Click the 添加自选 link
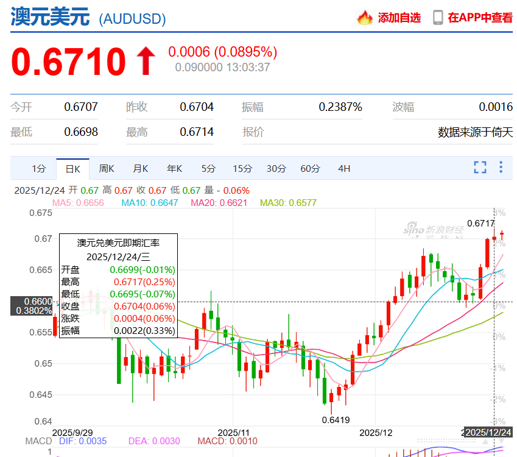This screenshot has width=517, height=457. 399,18
